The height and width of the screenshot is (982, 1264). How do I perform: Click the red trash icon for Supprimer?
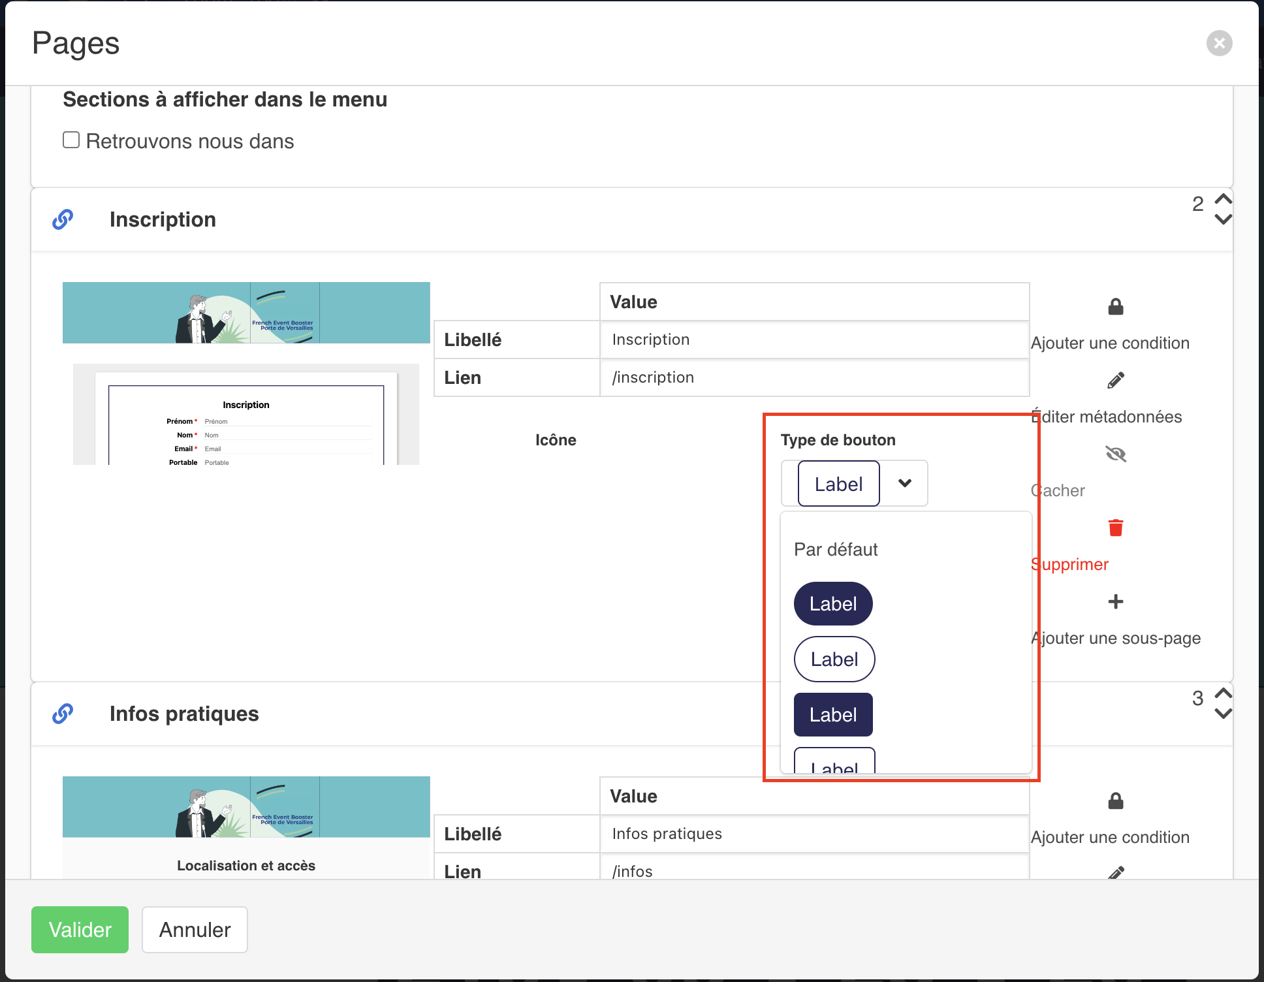1116,528
